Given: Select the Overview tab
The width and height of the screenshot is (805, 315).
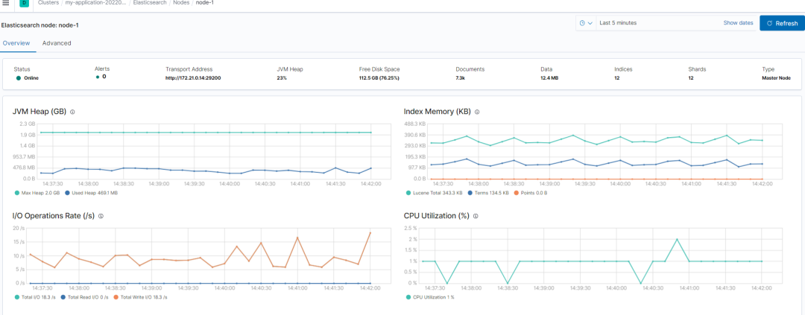Looking at the screenshot, I should (16, 43).
